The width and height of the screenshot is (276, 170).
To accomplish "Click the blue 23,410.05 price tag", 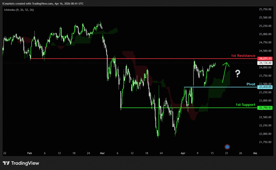I will [x=265, y=87].
